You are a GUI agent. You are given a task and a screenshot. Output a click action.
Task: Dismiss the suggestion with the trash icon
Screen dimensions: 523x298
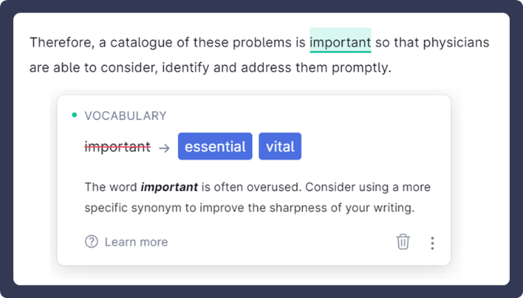(403, 242)
